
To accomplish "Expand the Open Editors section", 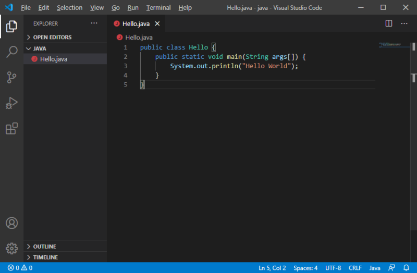I will tap(65, 37).
